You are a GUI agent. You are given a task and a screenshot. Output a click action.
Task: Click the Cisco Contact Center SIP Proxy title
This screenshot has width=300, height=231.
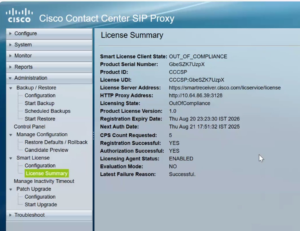107,19
